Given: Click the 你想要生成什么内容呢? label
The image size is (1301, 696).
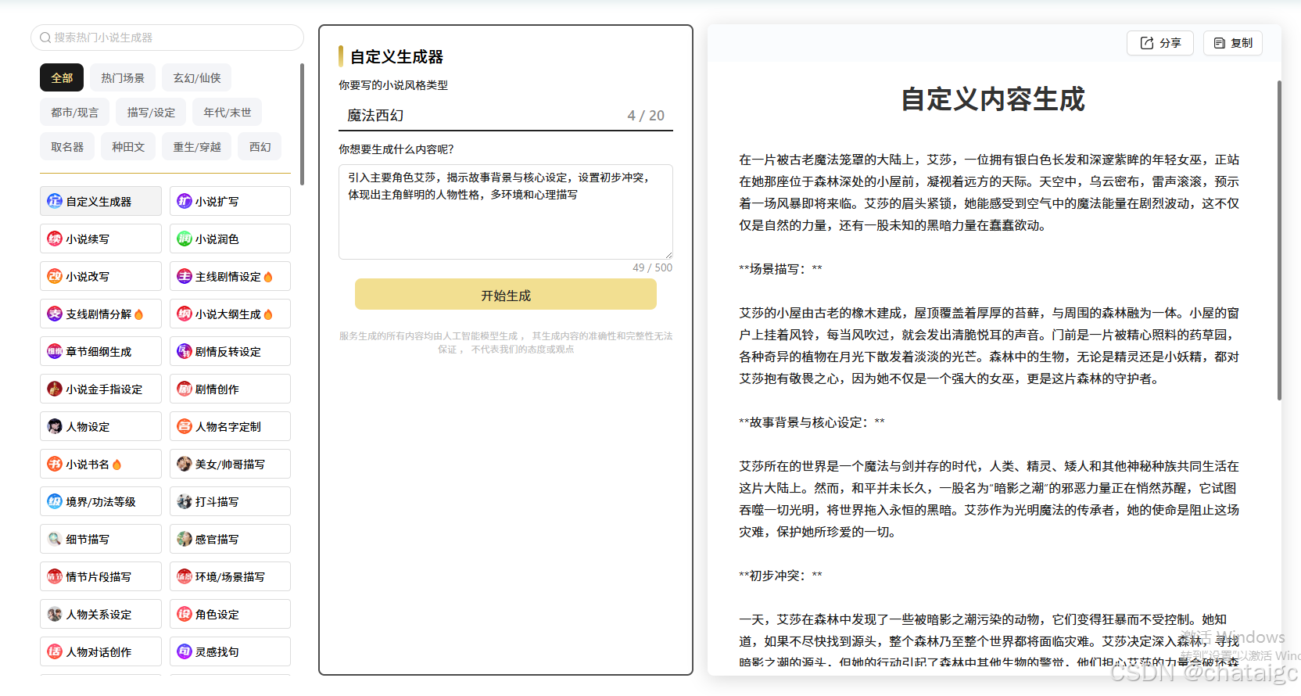Looking at the screenshot, I should click(x=396, y=149).
